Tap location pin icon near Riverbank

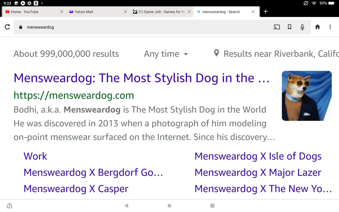[217, 53]
